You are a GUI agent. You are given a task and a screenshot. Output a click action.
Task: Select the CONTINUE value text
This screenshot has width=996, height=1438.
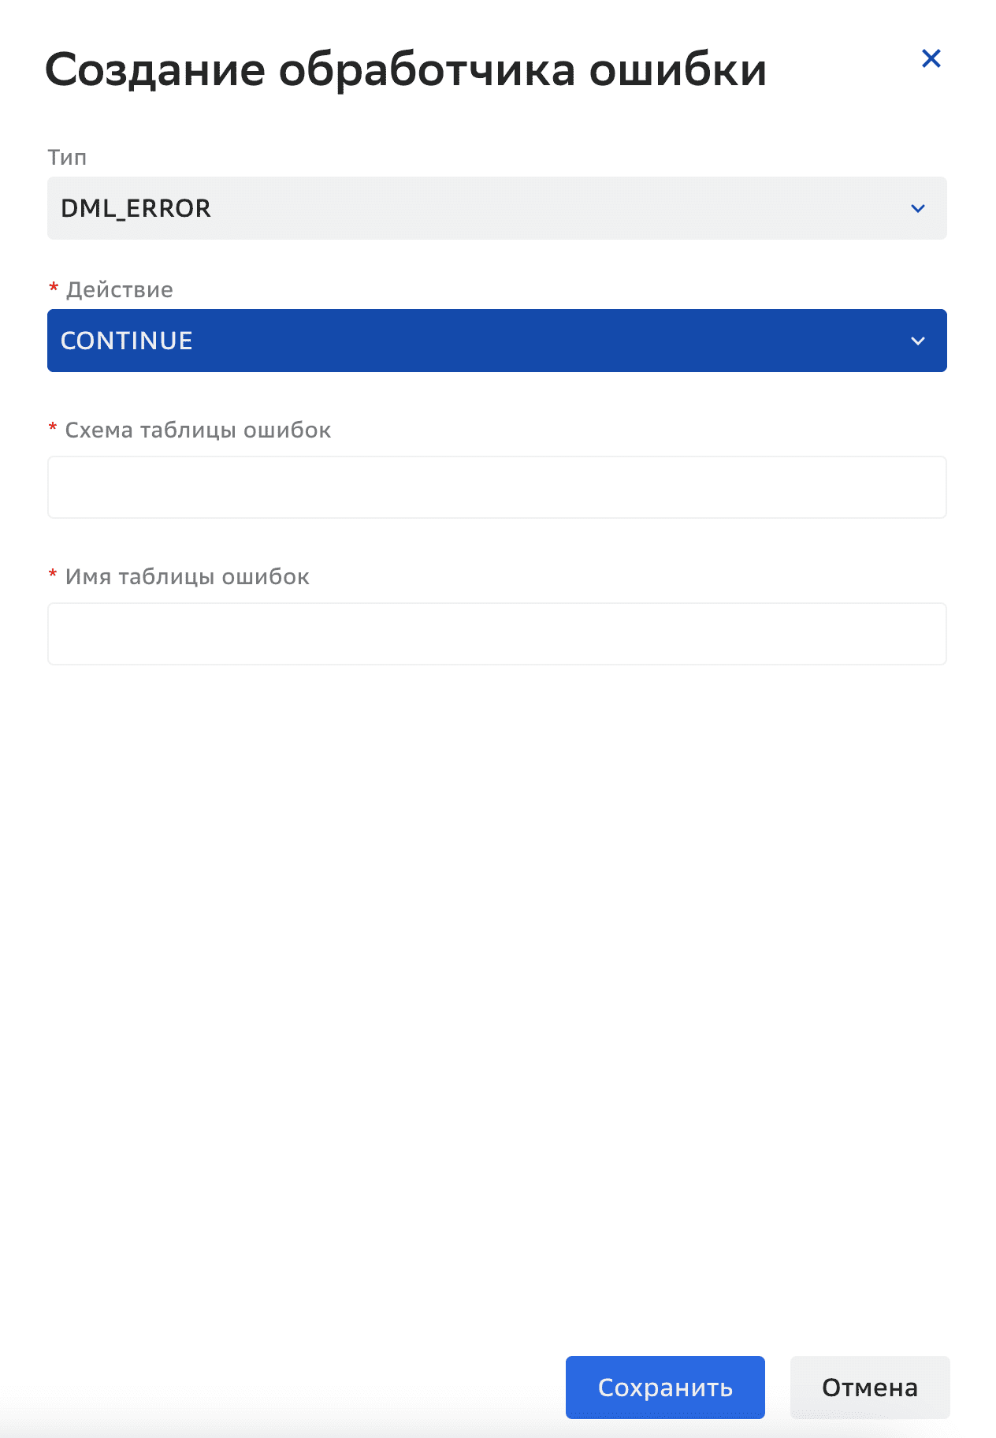127,341
